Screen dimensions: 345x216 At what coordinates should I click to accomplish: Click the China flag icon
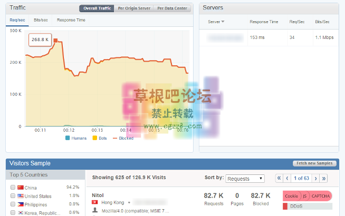[x=21, y=188]
